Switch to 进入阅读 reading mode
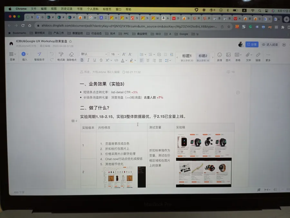Image resolution: width=290 pixels, height=218 pixels. pyautogui.click(x=270, y=45)
